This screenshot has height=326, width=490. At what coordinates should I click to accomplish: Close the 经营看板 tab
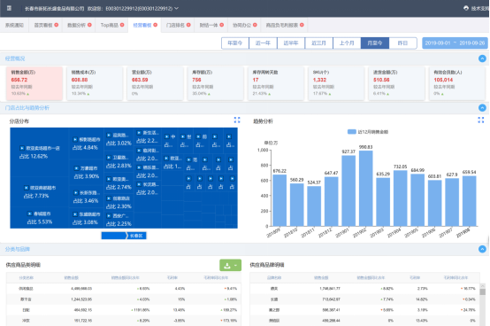click(156, 25)
